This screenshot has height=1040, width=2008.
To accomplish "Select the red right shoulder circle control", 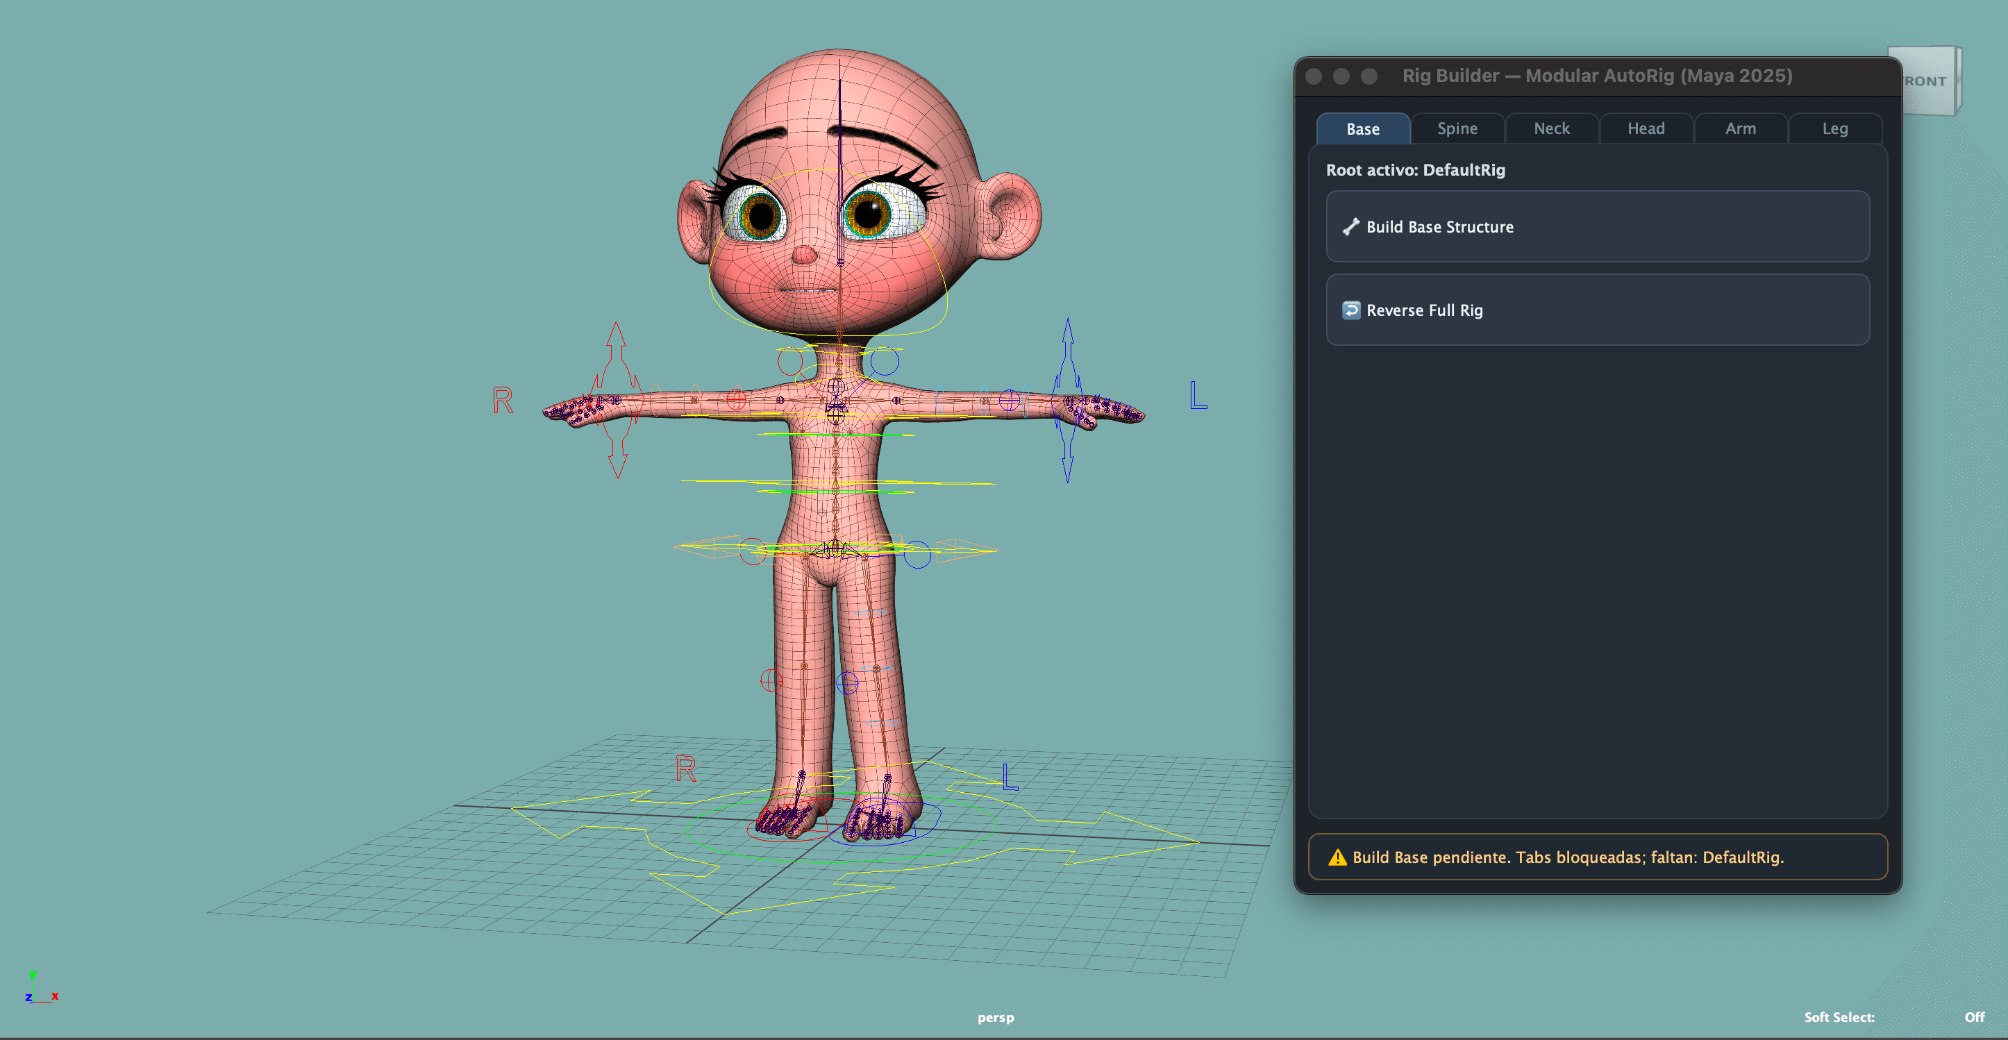I will tap(789, 362).
